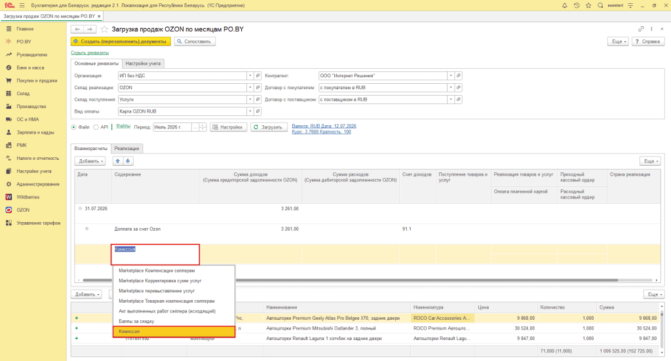Choose Баллы за скидку in list
Screen dimensions: 671x361
pos(174,321)
